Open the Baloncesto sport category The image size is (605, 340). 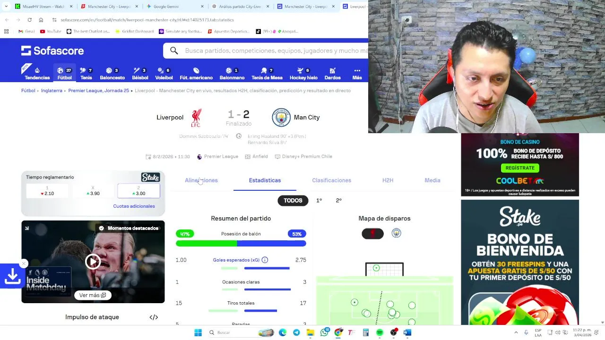(x=112, y=74)
